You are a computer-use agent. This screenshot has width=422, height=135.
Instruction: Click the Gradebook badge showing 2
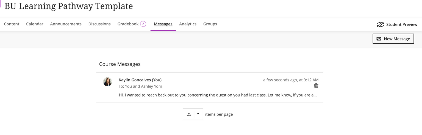coord(143,24)
